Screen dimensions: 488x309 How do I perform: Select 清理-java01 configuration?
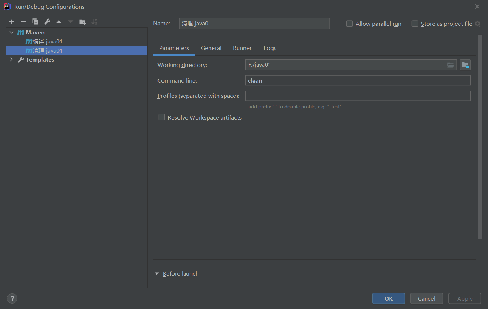(x=77, y=51)
